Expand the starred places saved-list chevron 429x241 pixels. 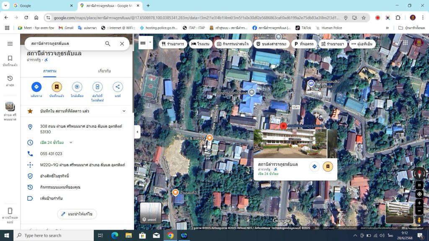(124, 111)
